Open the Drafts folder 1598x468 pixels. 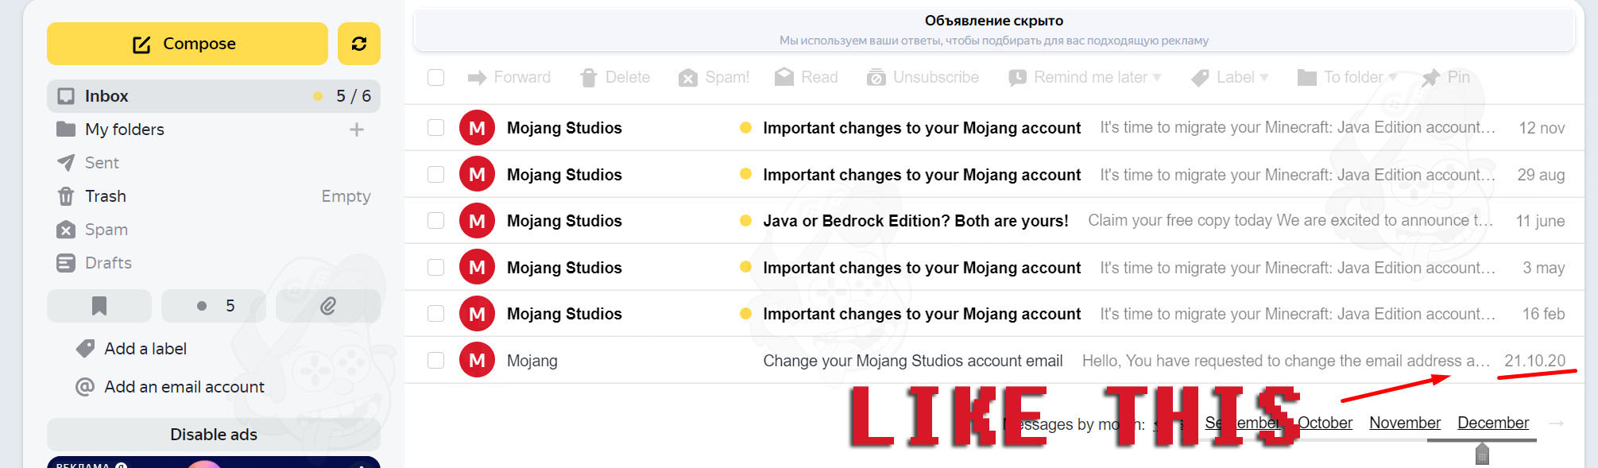[108, 263]
